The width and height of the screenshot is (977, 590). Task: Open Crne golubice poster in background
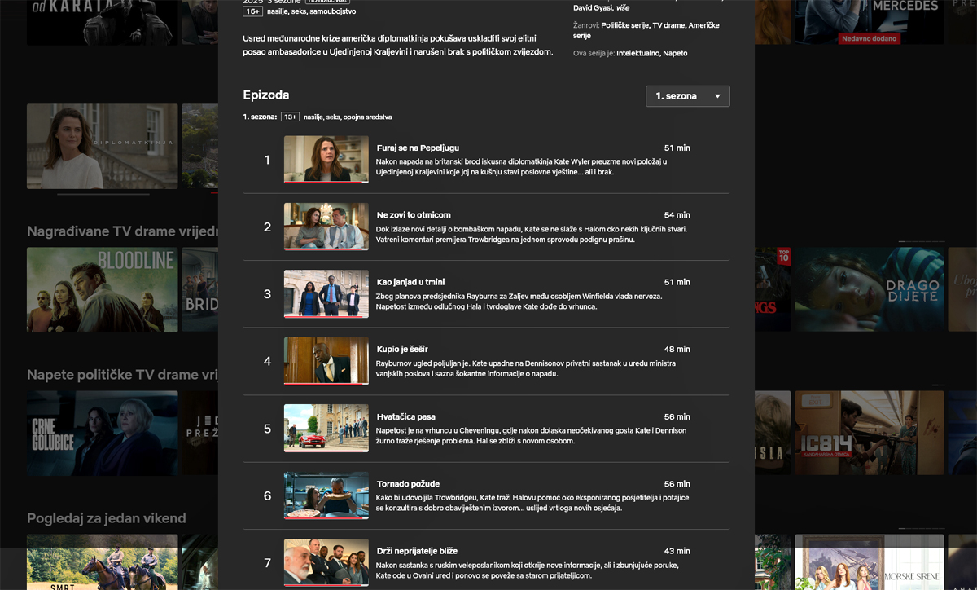[102, 434]
